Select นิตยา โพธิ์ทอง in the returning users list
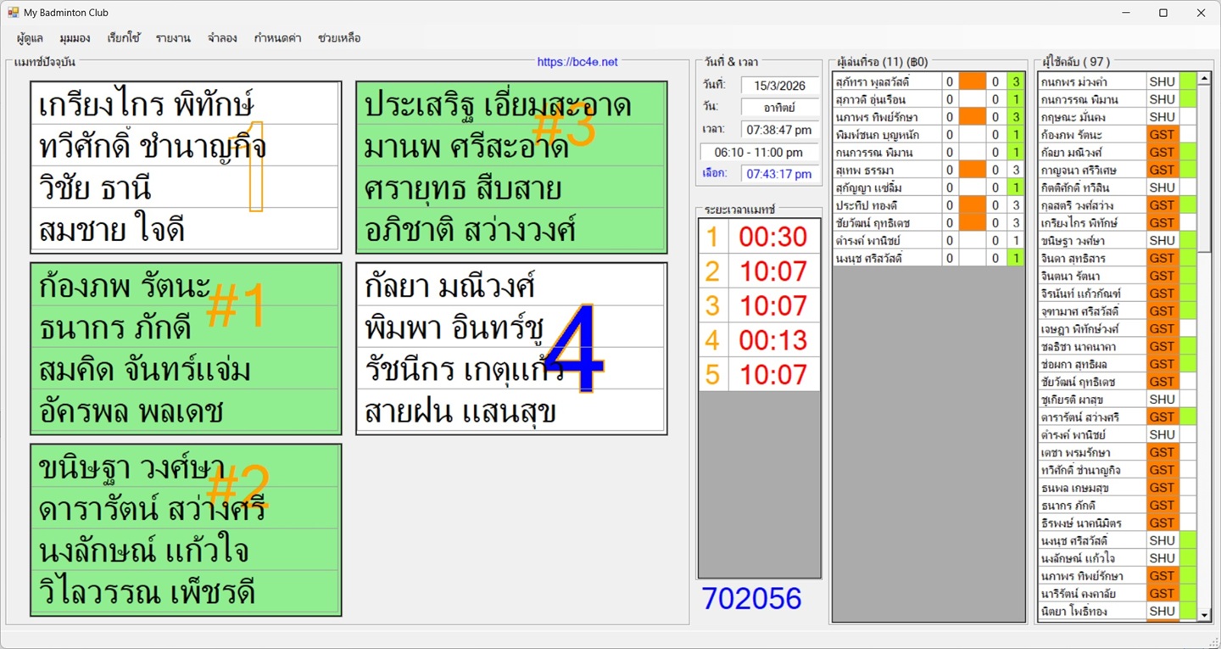This screenshot has height=649, width=1221. pos(1093,611)
